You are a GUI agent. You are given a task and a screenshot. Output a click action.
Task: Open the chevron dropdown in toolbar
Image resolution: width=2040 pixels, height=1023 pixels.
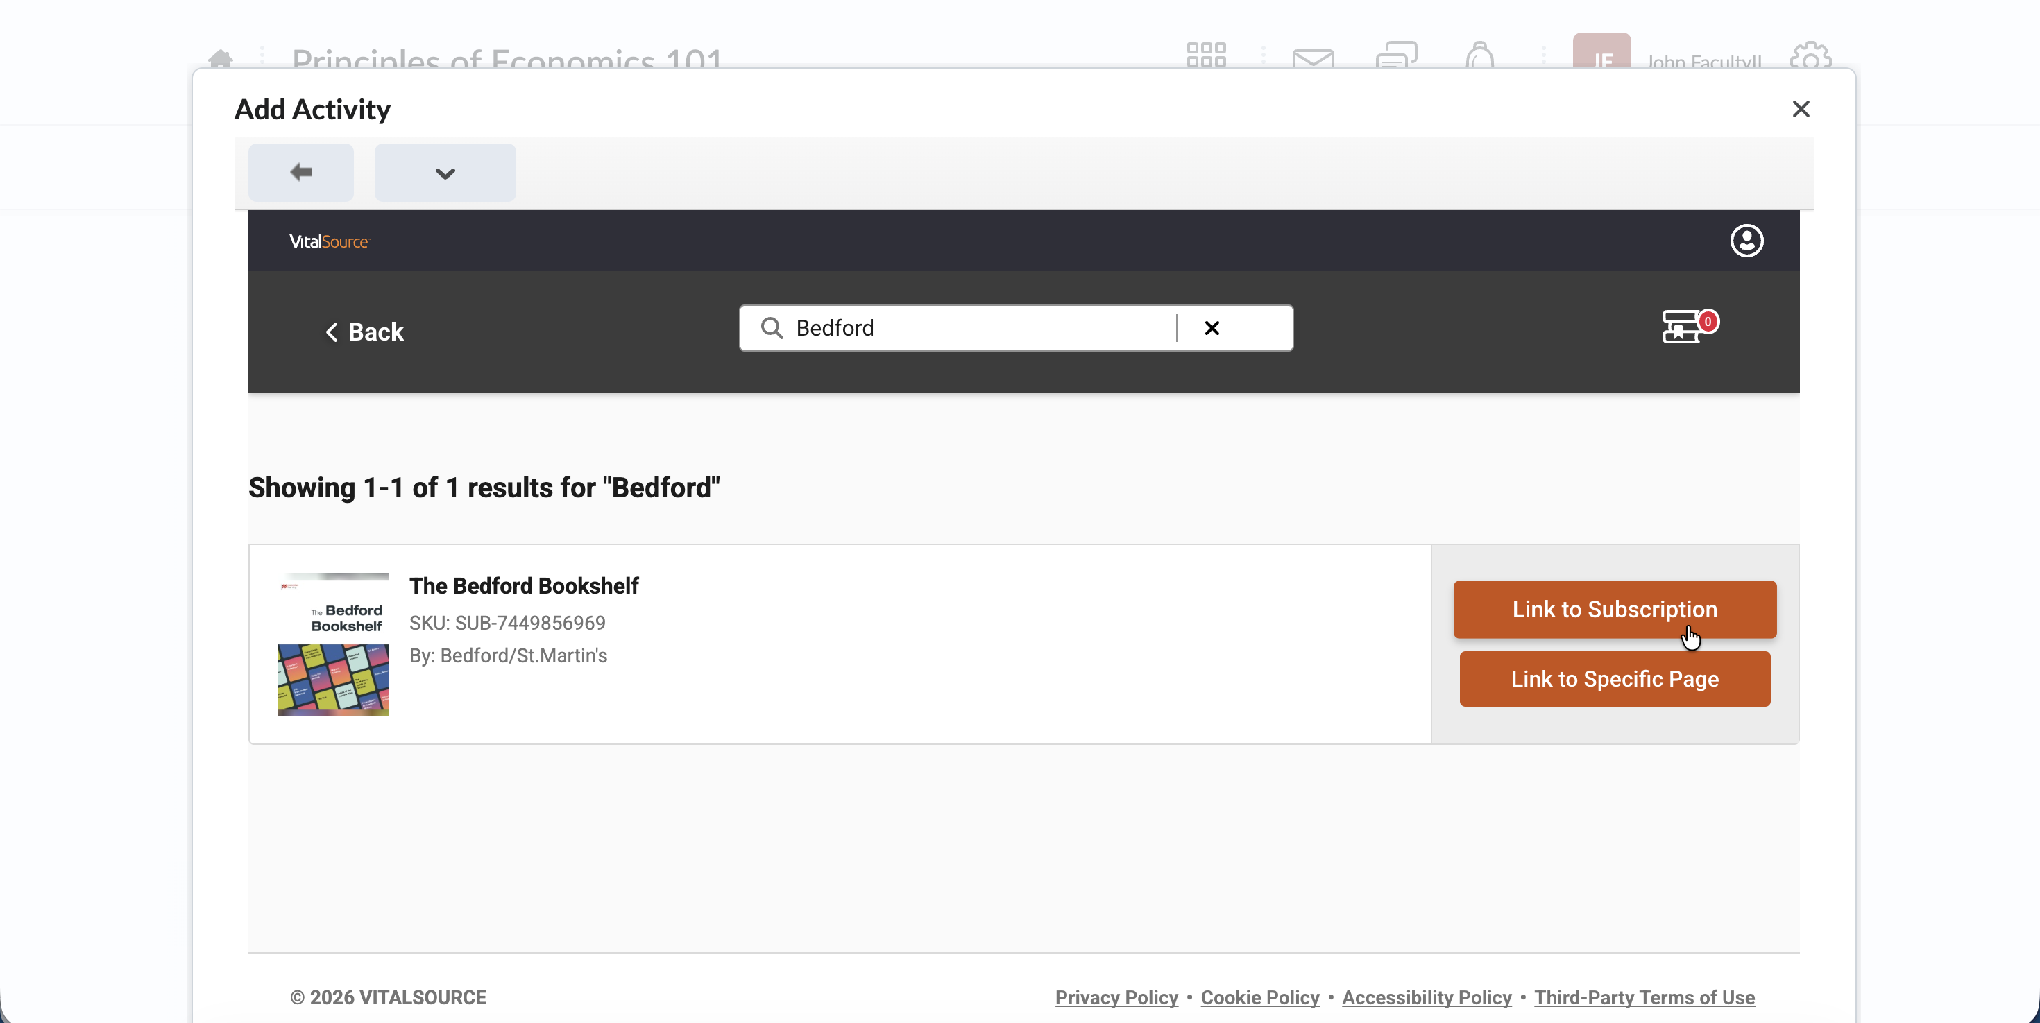pos(445,172)
